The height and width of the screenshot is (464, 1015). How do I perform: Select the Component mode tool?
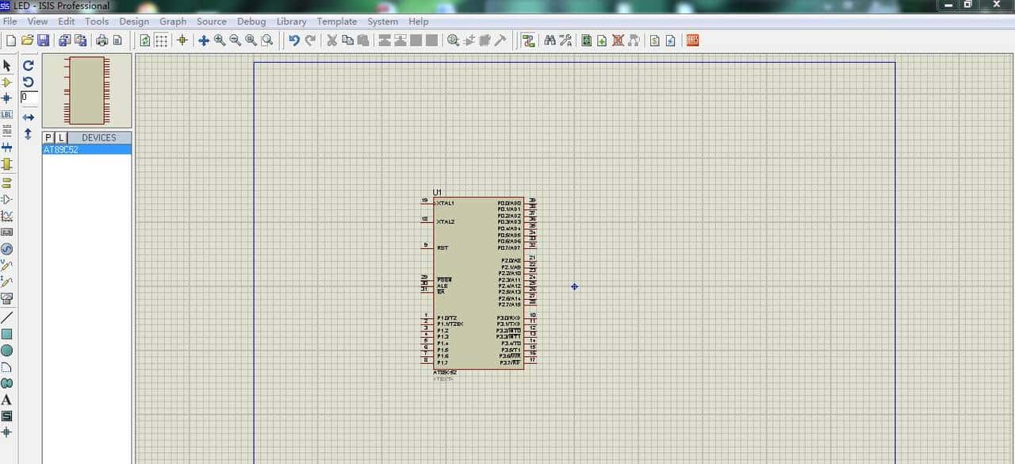point(7,82)
